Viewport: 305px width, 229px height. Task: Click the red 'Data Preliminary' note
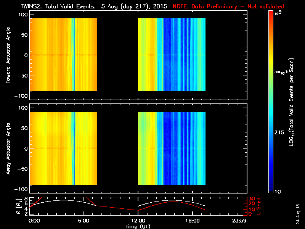pyautogui.click(x=228, y=6)
